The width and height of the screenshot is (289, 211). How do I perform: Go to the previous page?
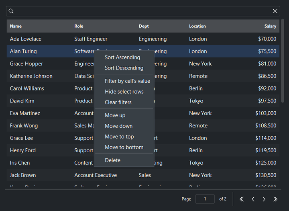[253, 199]
